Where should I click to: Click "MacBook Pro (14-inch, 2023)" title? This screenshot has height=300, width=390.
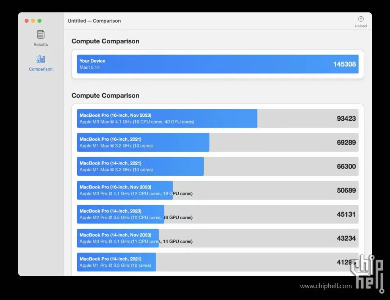point(111,211)
